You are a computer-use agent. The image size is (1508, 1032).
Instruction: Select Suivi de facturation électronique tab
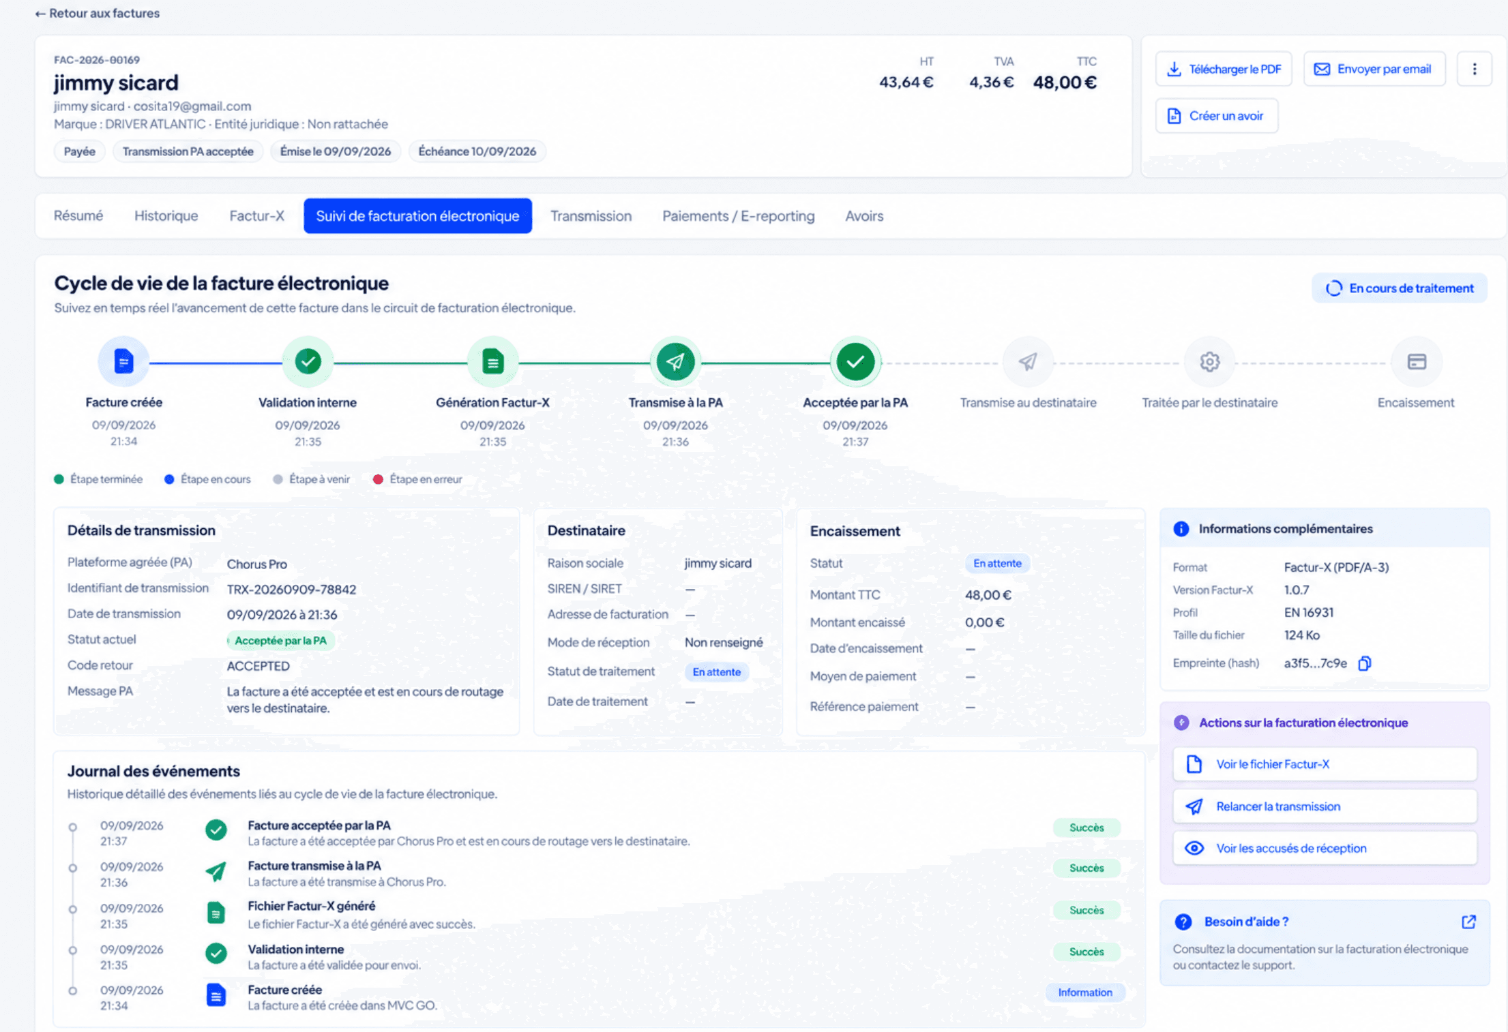(417, 216)
